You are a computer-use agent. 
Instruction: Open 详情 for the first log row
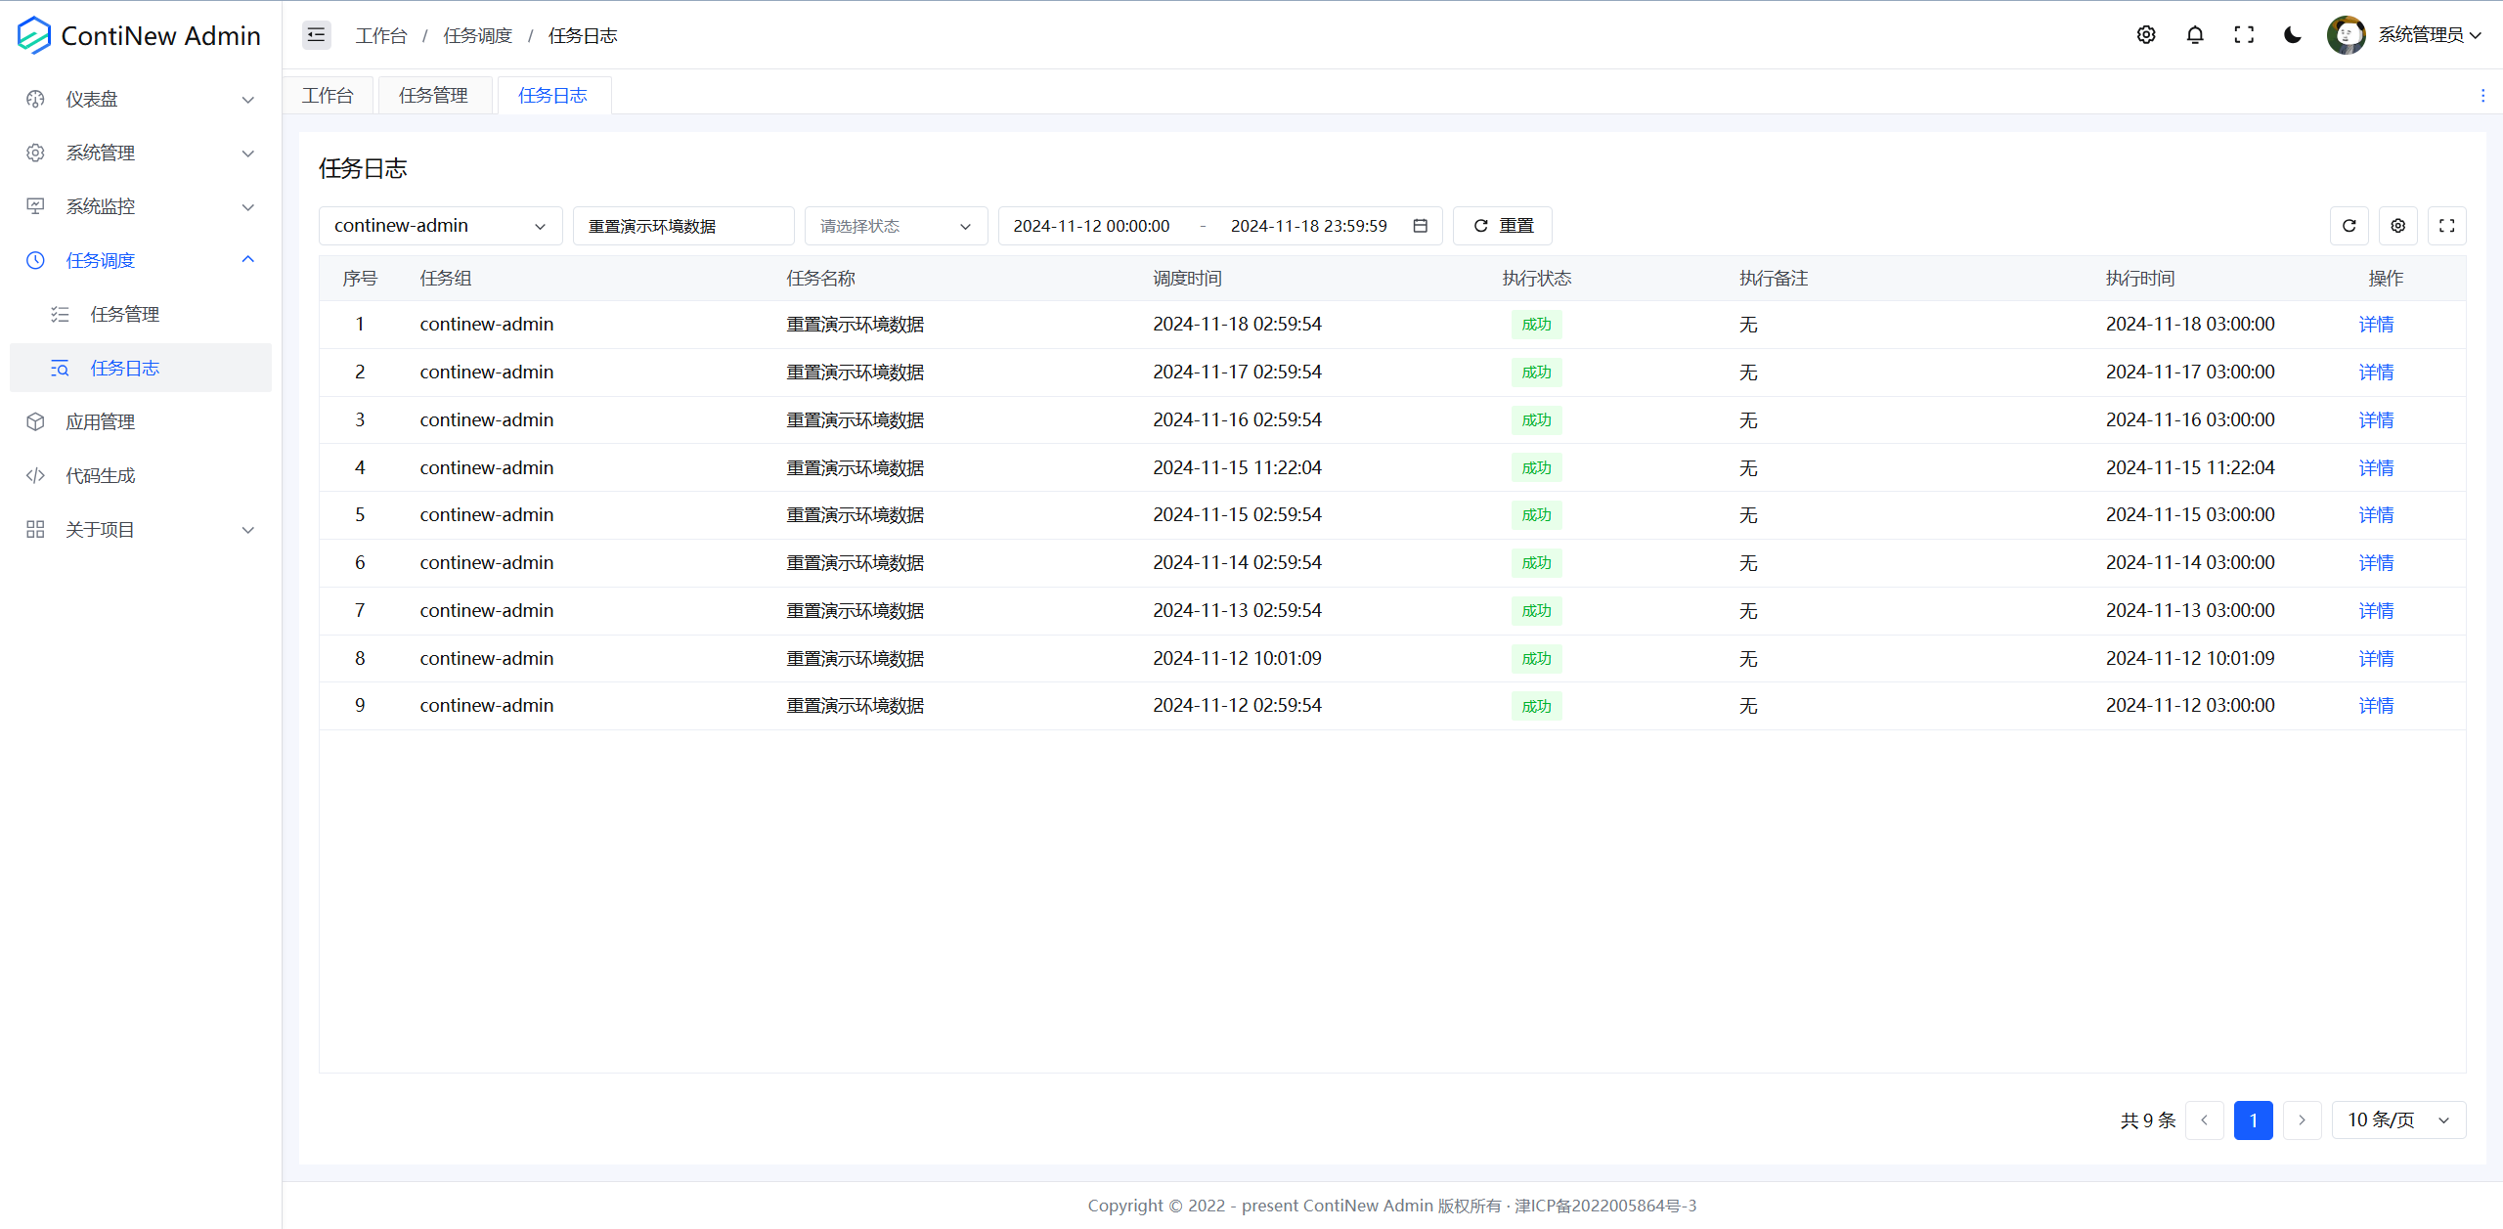[x=2376, y=325]
